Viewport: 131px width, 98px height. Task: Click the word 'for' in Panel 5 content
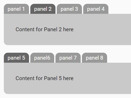click(39, 78)
